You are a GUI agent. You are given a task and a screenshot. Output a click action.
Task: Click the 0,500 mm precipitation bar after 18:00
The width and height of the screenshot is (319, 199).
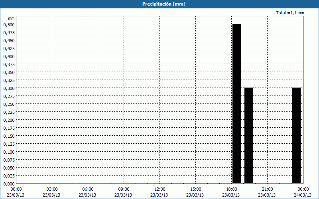click(x=236, y=103)
